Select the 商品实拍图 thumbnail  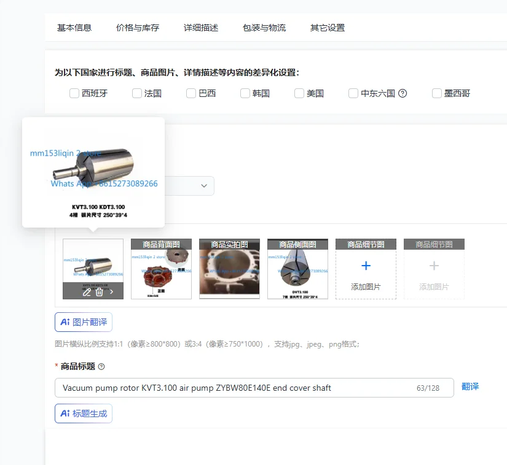pyautogui.click(x=230, y=269)
